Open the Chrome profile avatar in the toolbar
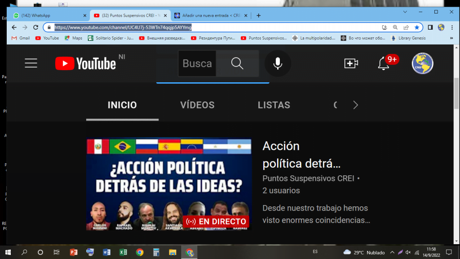 441,27
